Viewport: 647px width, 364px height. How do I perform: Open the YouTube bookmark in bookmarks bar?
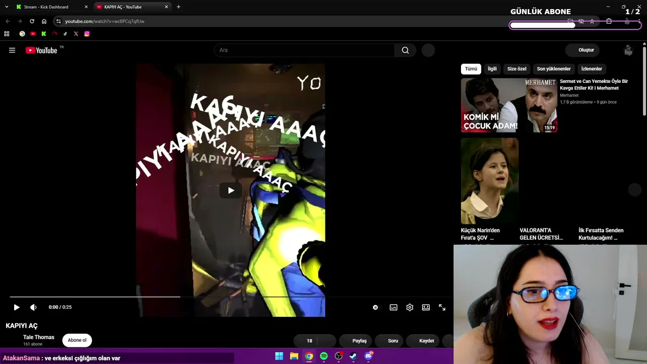[33, 34]
